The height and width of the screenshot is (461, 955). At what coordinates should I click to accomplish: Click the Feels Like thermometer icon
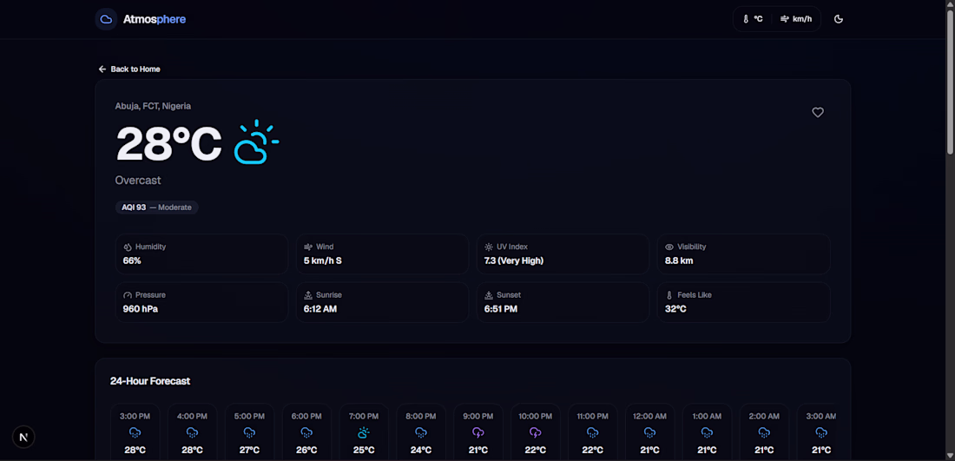pyautogui.click(x=669, y=295)
